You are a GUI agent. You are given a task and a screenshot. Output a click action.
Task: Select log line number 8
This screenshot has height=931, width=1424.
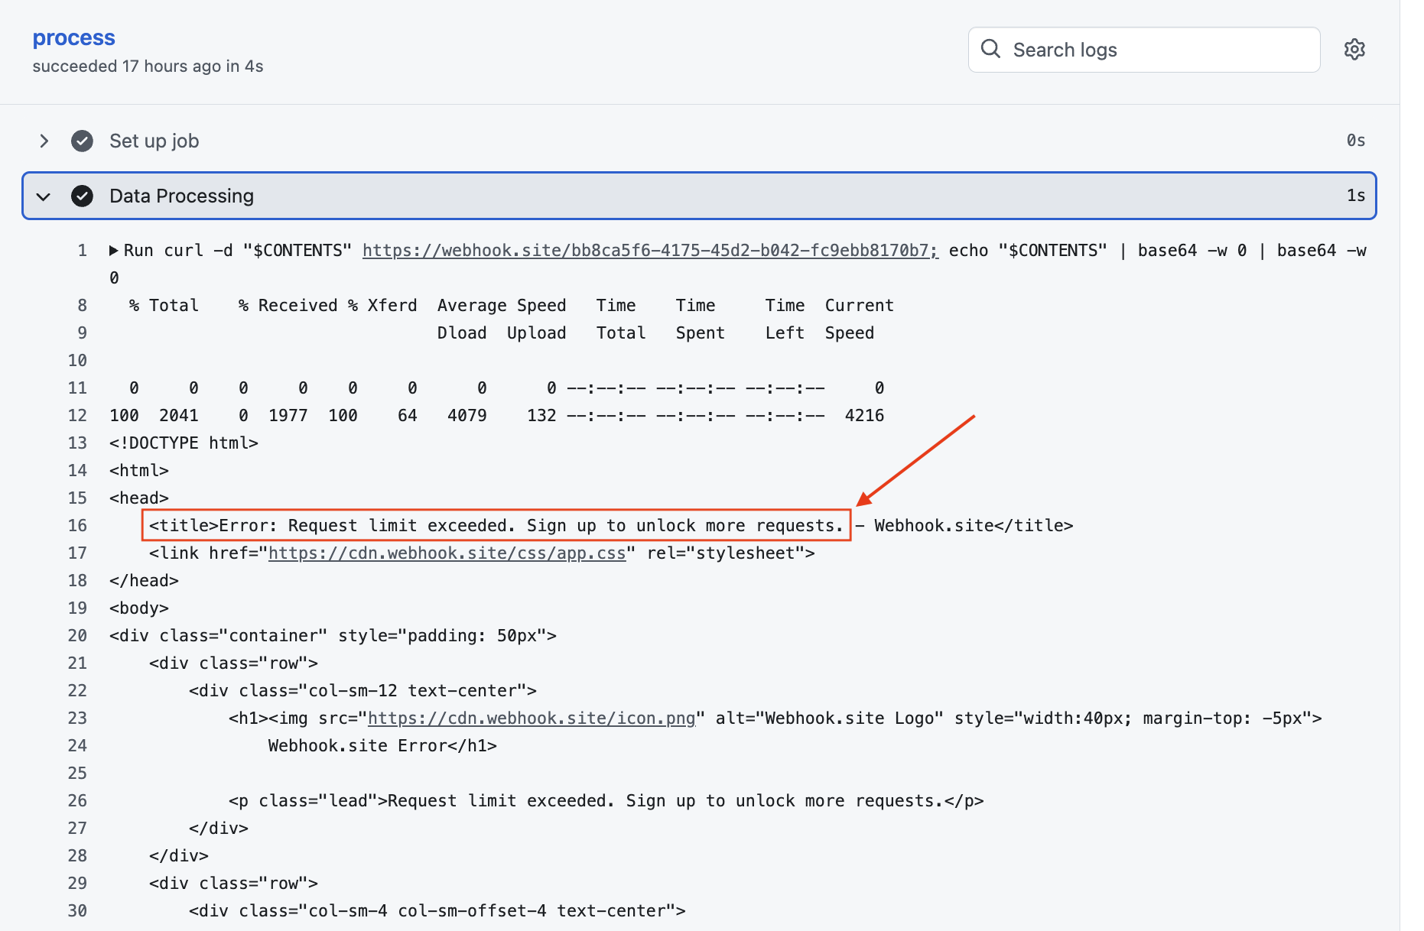point(82,306)
